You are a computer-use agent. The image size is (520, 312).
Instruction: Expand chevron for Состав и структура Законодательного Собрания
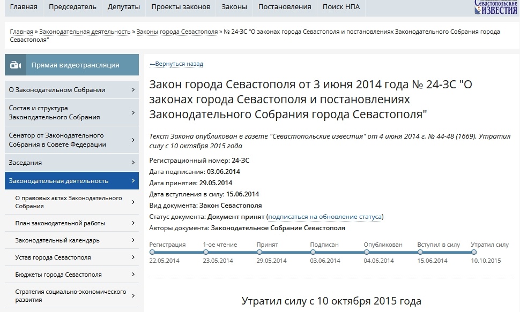[133, 112]
